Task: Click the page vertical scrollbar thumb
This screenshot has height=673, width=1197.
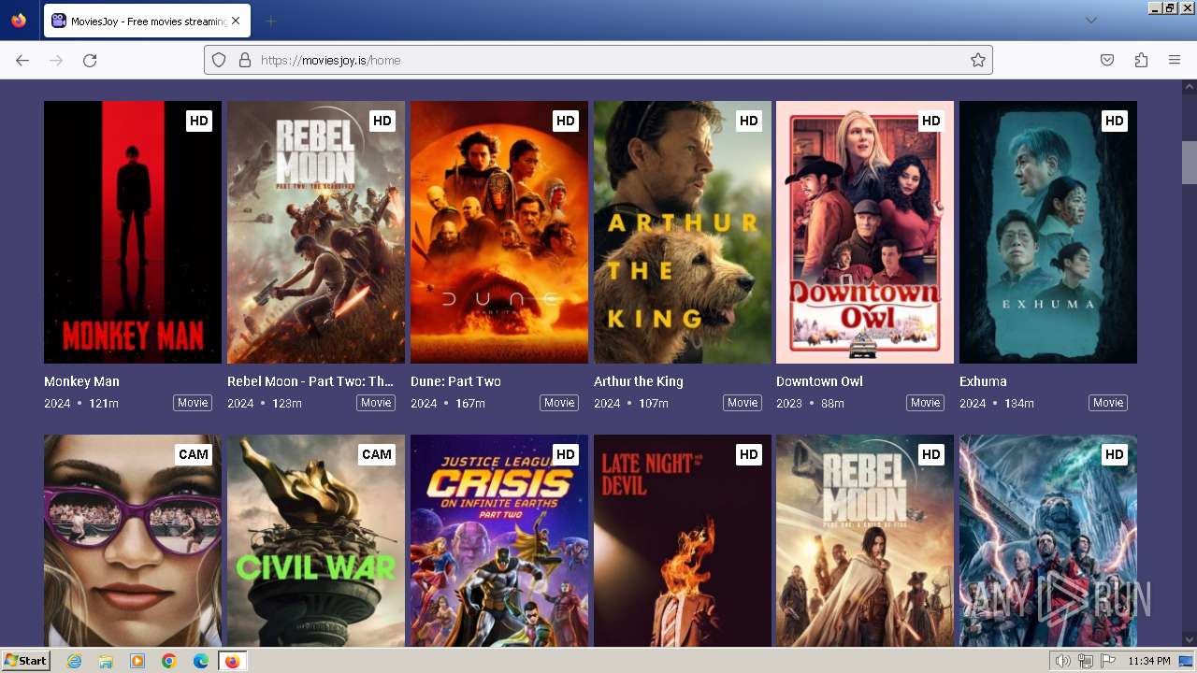Action: tap(1189, 163)
